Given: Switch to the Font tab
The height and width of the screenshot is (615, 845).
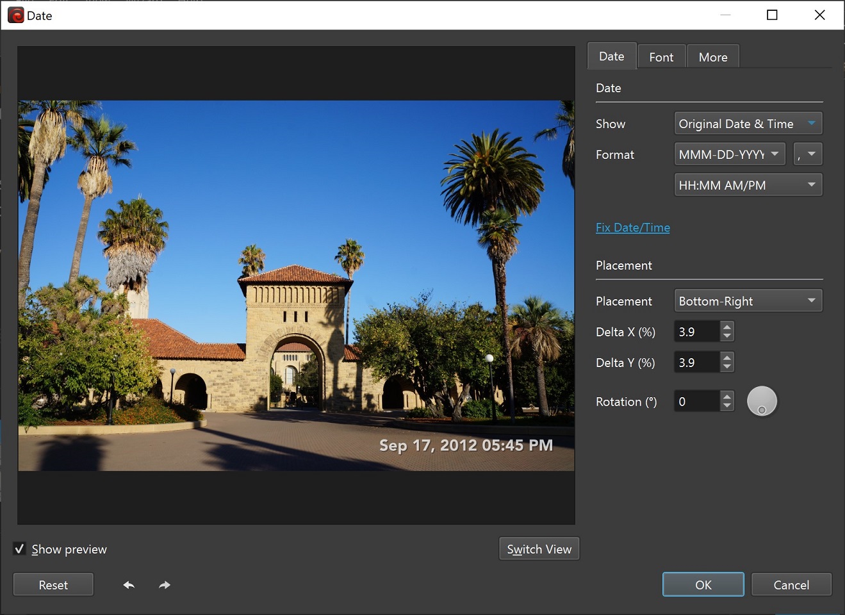Looking at the screenshot, I should pyautogui.click(x=662, y=56).
